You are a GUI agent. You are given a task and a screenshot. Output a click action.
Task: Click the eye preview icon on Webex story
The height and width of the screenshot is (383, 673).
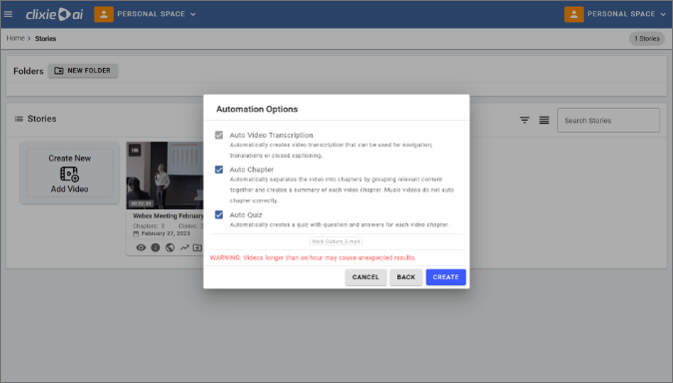click(141, 247)
